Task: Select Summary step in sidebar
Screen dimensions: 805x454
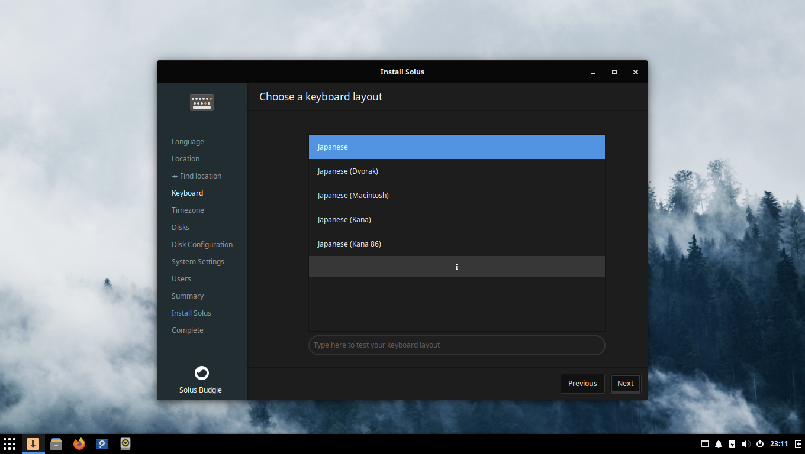Action: click(x=188, y=296)
